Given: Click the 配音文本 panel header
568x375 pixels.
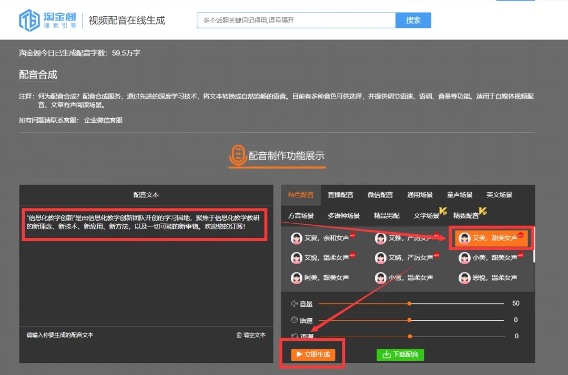Looking at the screenshot, I should coord(146,195).
